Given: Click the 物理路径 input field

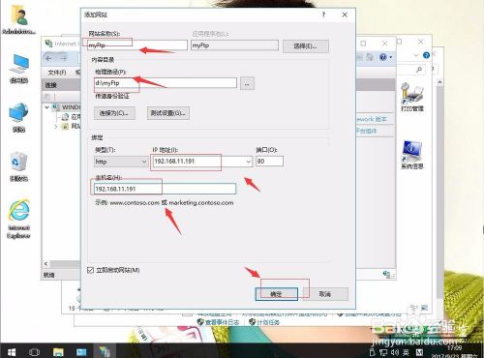Looking at the screenshot, I should pyautogui.click(x=166, y=83).
